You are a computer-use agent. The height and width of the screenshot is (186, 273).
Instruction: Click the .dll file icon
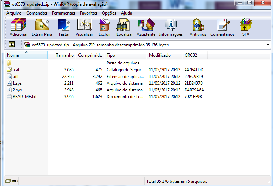[9, 76]
